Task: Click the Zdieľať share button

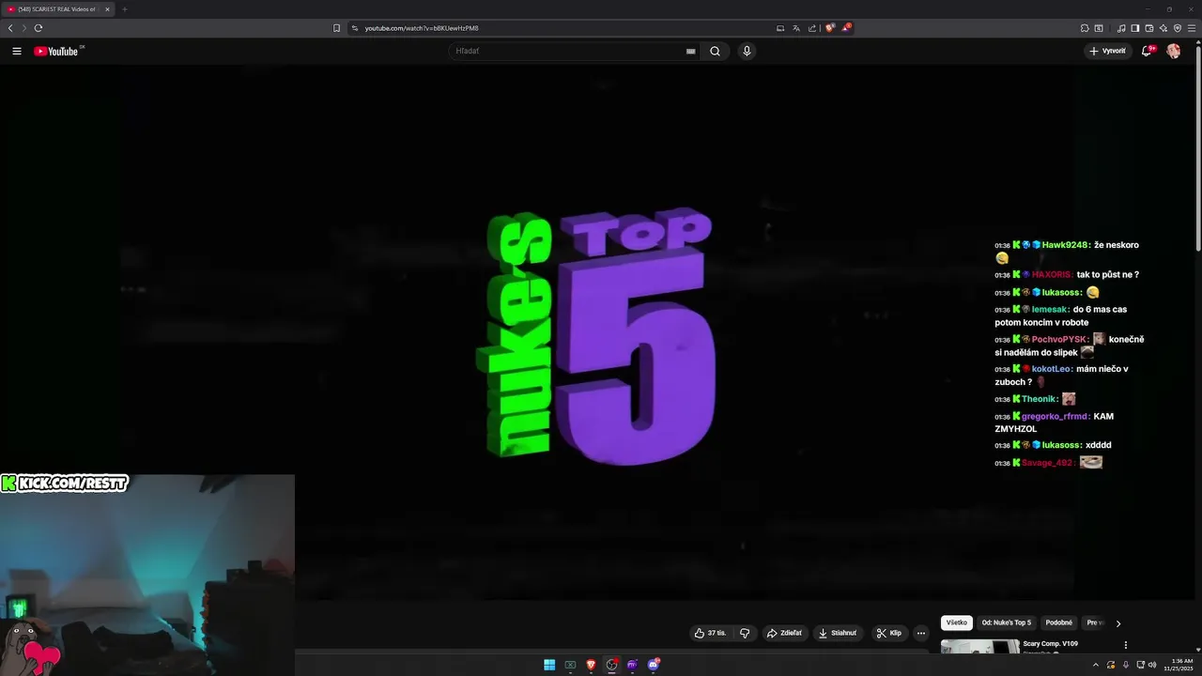Action: 785,633
